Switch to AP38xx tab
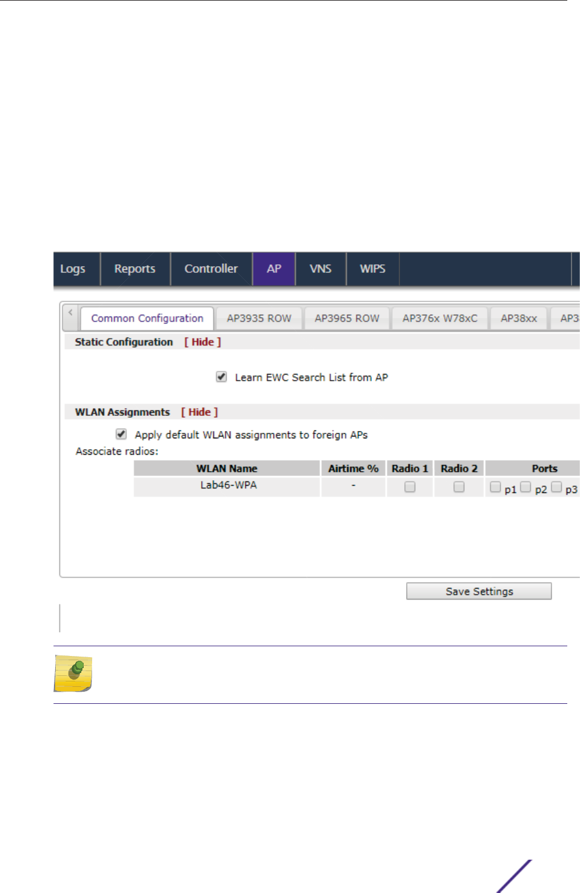This screenshot has height=893, width=580. click(x=519, y=318)
